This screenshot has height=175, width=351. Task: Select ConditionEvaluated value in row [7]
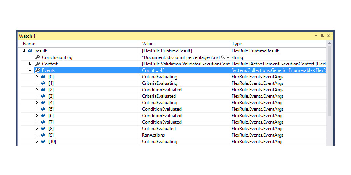[x=162, y=122]
